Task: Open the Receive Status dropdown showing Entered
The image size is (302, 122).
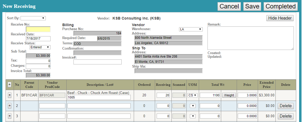Action: pos(40,47)
